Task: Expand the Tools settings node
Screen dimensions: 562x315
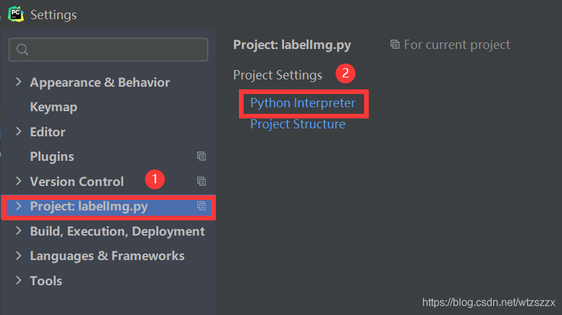Action: click(19, 281)
